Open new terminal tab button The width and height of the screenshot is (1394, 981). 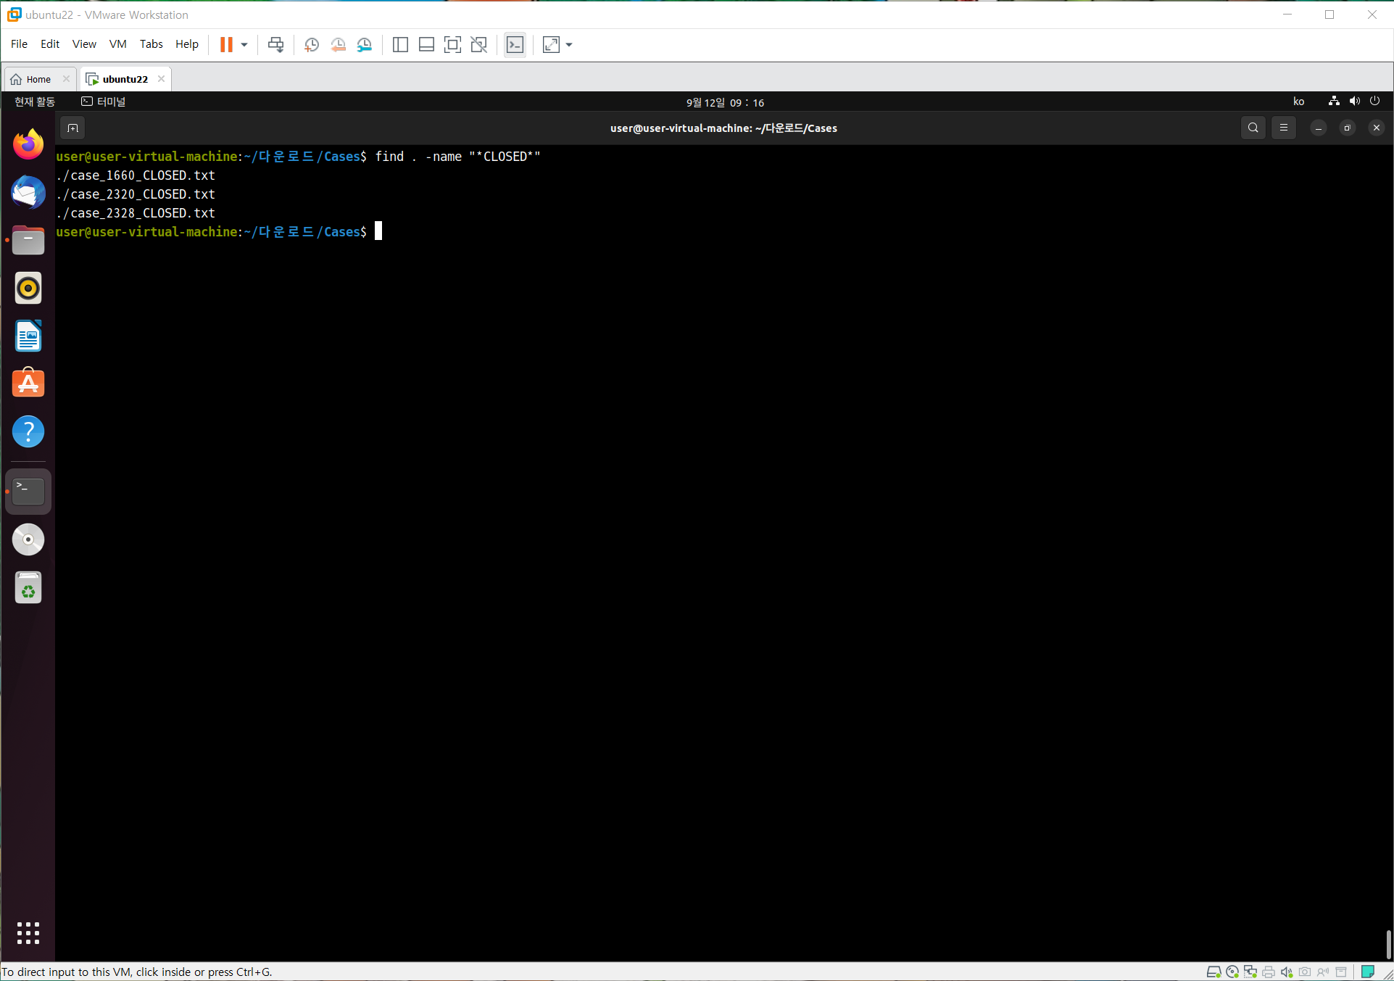click(x=72, y=128)
